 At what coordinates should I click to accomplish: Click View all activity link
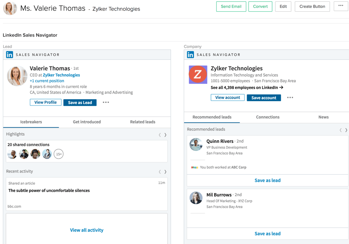87,230
